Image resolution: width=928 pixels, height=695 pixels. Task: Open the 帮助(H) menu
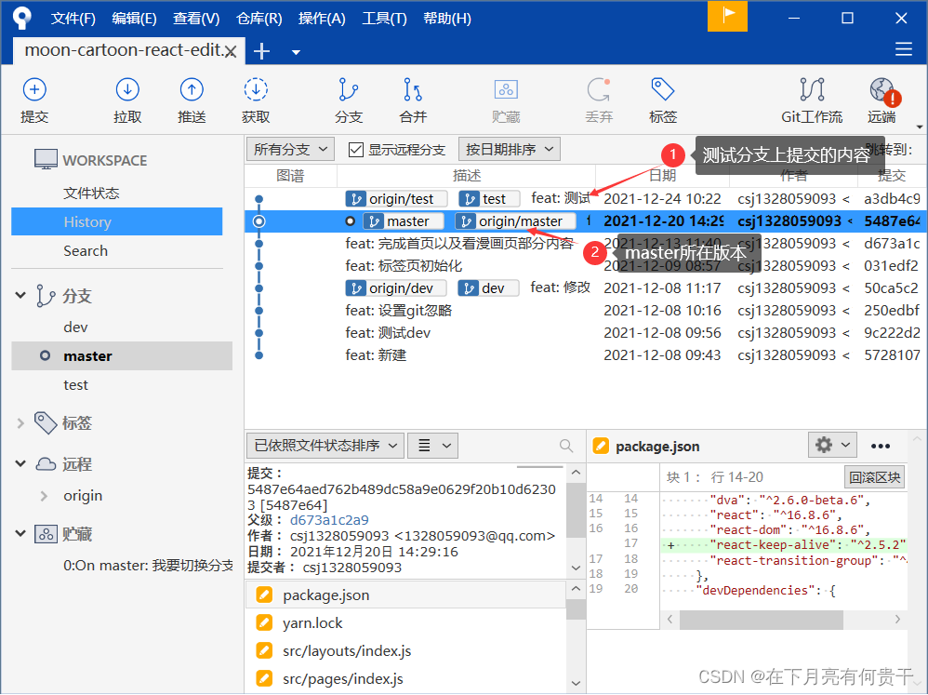(447, 19)
